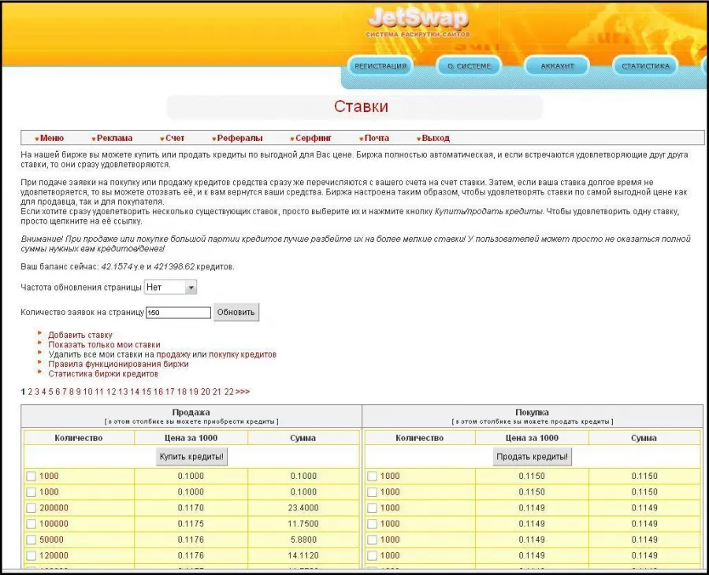The image size is (709, 575).
Task: Click the Продать кредиты! button
Action: coord(533,457)
